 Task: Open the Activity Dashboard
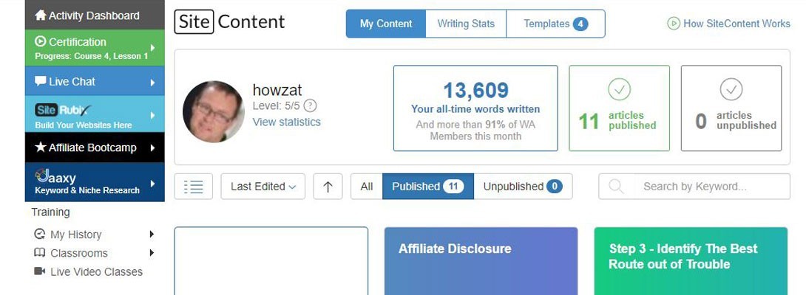pos(94,15)
